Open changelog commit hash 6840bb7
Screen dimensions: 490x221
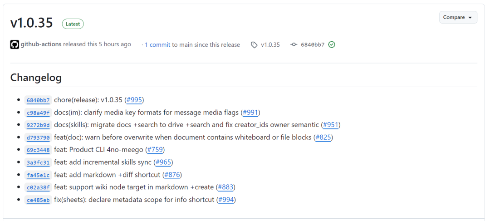pyautogui.click(x=38, y=100)
